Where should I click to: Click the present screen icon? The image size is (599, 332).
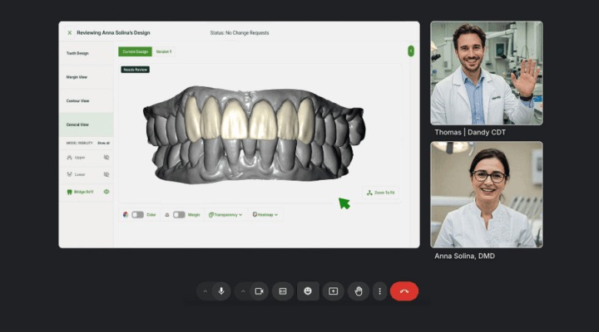tap(333, 291)
